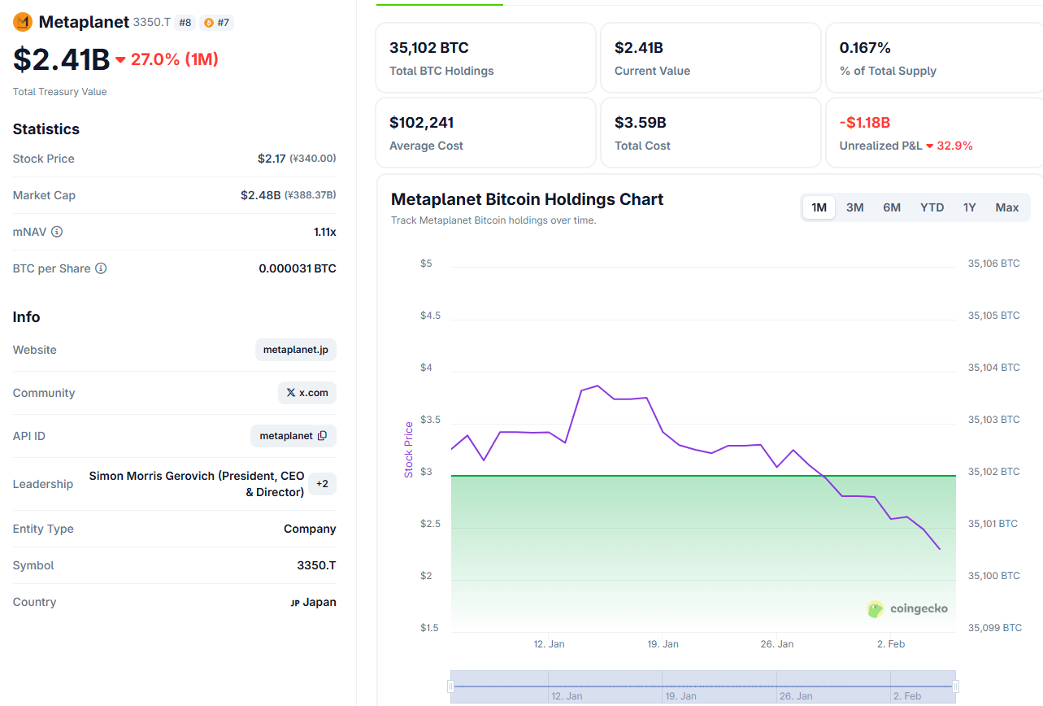Select the 1M chart range
The height and width of the screenshot is (706, 1043).
(x=819, y=207)
